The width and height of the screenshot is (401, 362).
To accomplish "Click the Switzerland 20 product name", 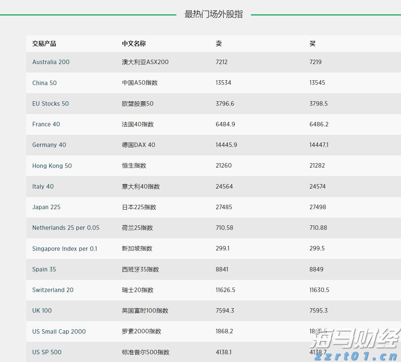I will click(x=53, y=290).
